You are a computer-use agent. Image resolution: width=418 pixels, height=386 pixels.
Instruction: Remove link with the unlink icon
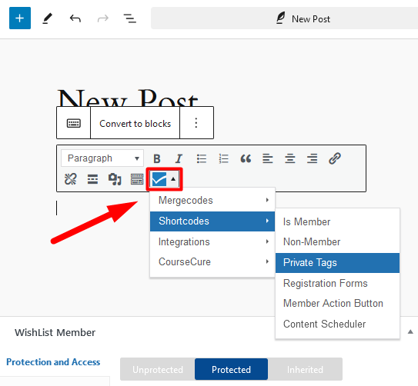coord(71,179)
